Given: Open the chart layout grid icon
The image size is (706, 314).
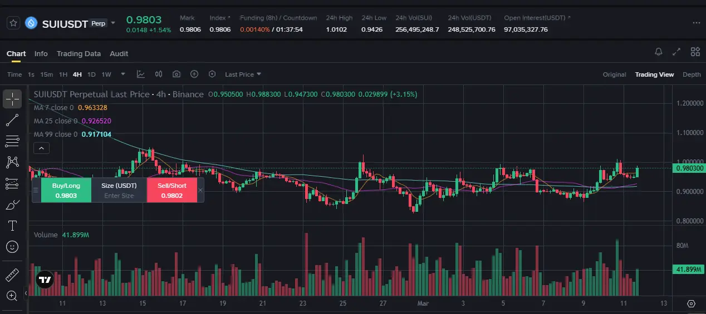Looking at the screenshot, I should (x=695, y=52).
